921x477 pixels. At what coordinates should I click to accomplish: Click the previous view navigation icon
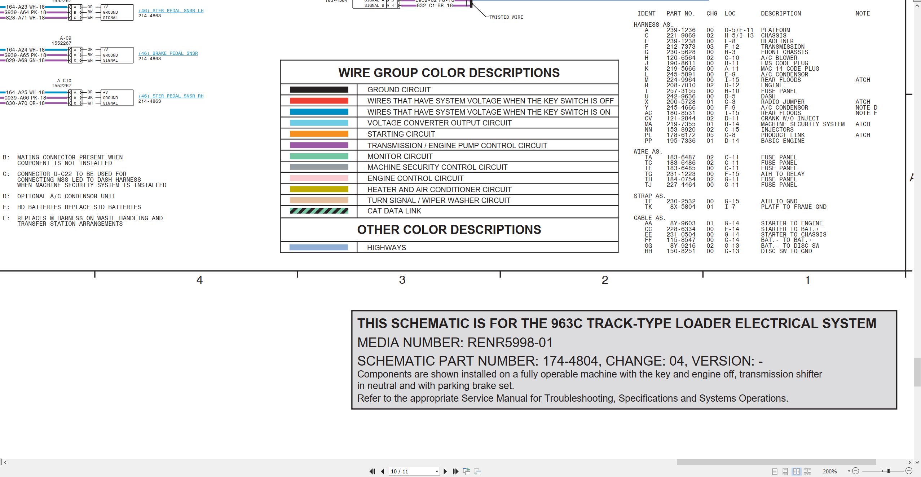click(x=467, y=471)
